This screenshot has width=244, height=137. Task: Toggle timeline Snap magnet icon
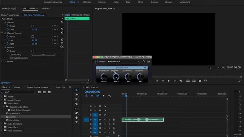92,96
